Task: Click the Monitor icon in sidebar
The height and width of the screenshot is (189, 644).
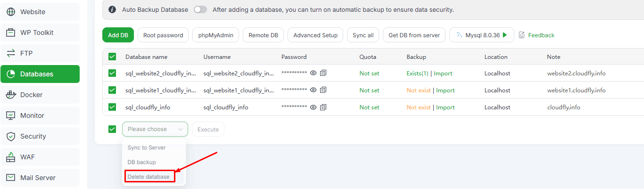Action: (x=11, y=115)
